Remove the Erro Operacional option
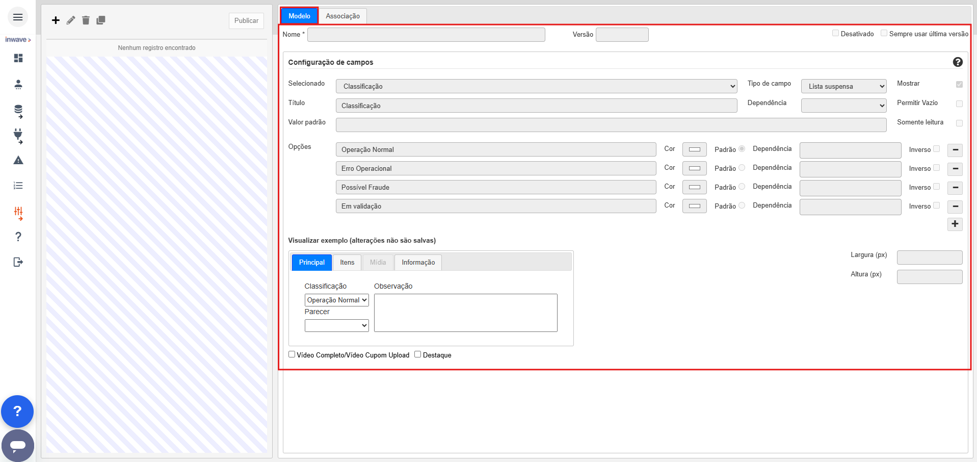977x462 pixels. [955, 169]
